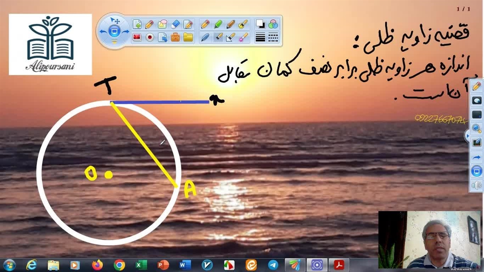484x272 pixels.
Task: Open the RGB color circles picker
Action: (x=273, y=25)
